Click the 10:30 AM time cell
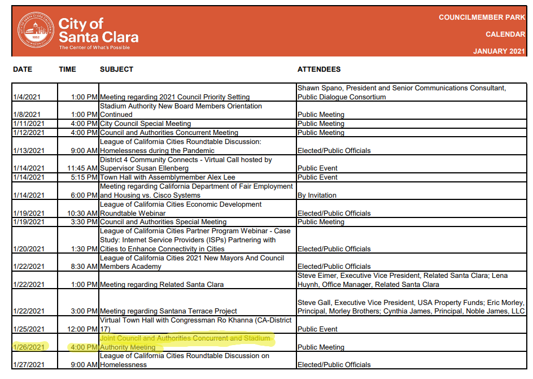 pyautogui.click(x=78, y=209)
